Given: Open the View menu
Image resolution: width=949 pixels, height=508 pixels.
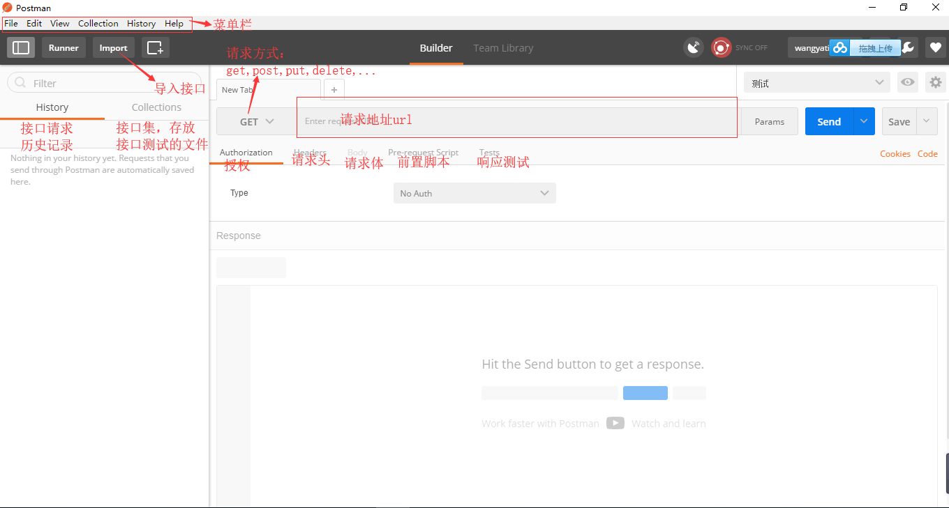Looking at the screenshot, I should pyautogui.click(x=60, y=23).
